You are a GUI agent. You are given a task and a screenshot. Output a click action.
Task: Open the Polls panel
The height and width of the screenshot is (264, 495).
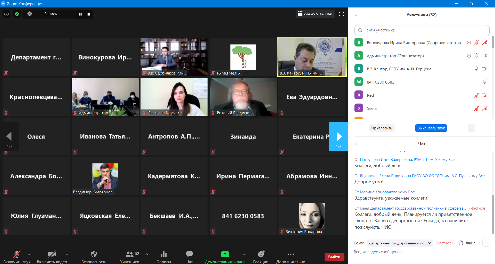coord(163,257)
